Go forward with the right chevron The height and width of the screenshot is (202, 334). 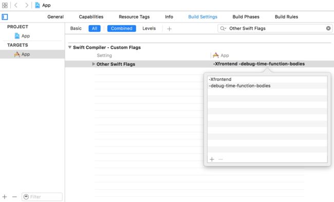click(x=26, y=5)
